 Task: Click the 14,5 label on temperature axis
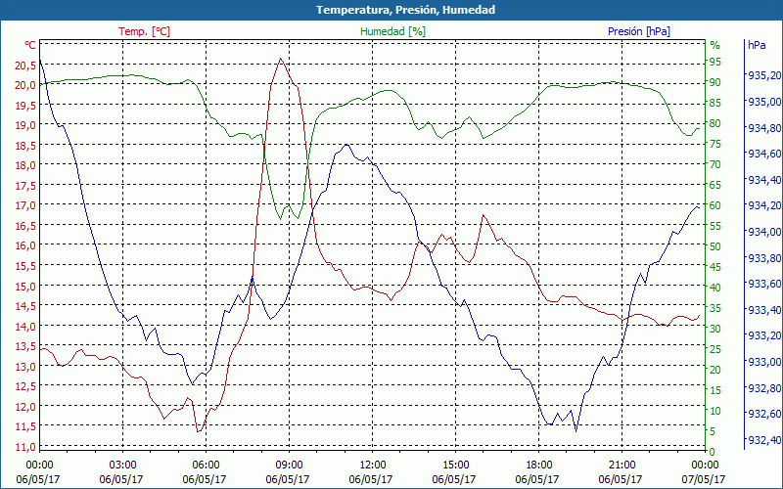[26, 306]
